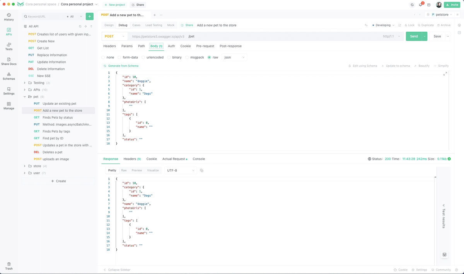Click the Send button
The image size is (464, 274).
pyautogui.click(x=413, y=36)
